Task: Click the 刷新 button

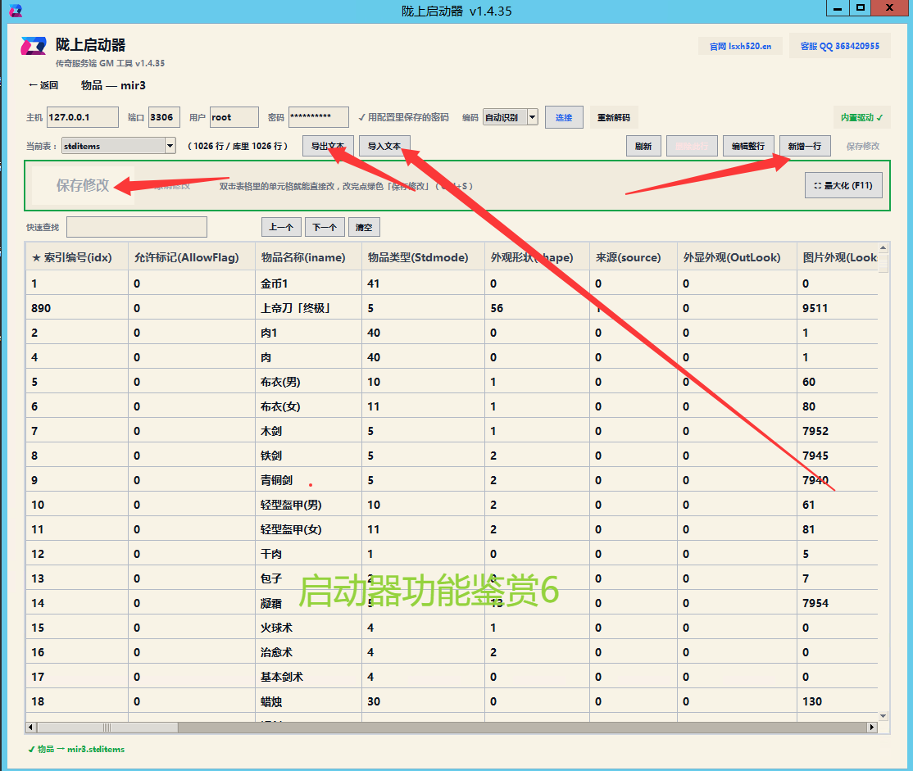Action: [643, 146]
